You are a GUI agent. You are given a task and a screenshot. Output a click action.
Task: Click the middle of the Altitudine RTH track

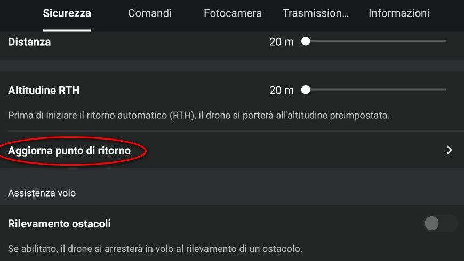[376, 90]
